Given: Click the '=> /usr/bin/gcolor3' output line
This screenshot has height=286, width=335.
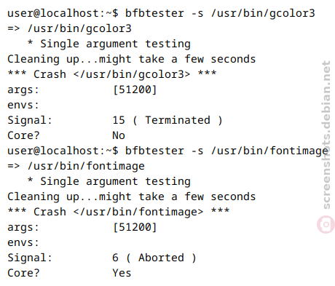Looking at the screenshot, I should click(69, 28).
